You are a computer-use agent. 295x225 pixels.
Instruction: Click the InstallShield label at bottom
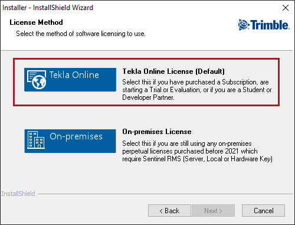18,194
